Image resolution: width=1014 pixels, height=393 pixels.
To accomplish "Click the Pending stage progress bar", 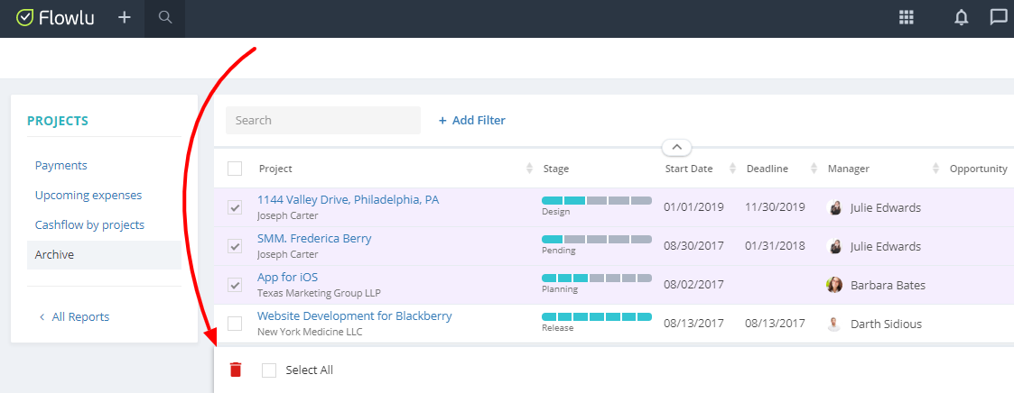I will pyautogui.click(x=596, y=240).
